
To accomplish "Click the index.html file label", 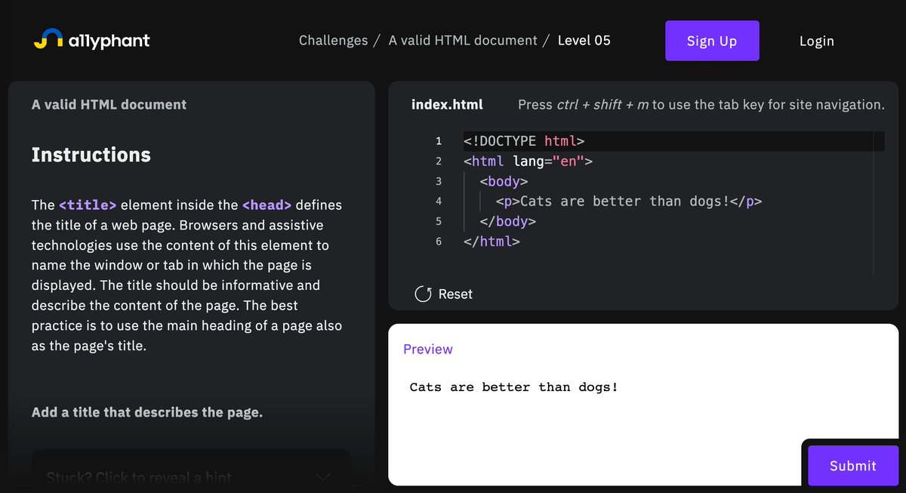I will [447, 105].
